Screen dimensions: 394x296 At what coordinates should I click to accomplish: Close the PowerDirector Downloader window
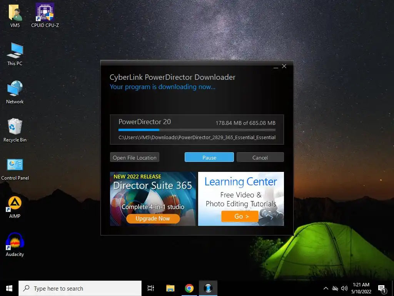[284, 66]
